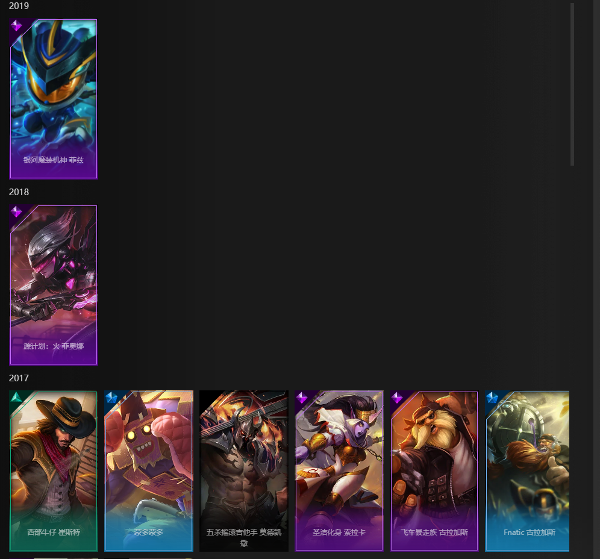Click the vertical scrollbar on the right

[x=572, y=84]
